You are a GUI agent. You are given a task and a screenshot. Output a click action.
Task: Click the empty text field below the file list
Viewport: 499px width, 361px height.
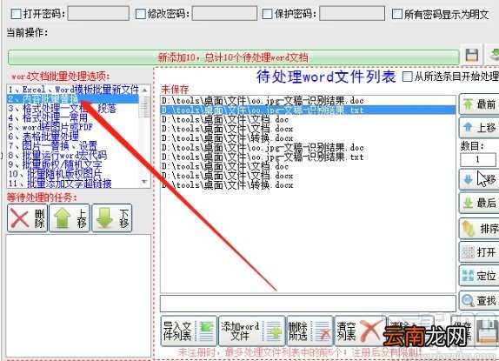[x=308, y=304]
